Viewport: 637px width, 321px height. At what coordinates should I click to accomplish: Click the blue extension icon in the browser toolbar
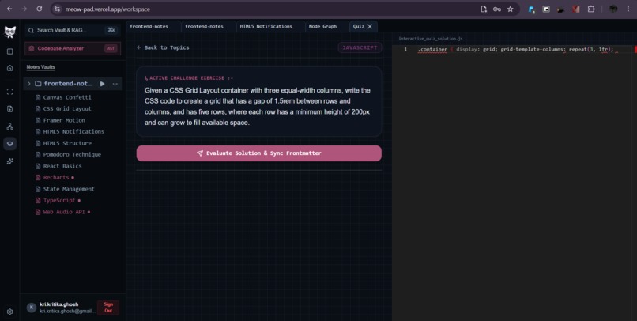[531, 9]
